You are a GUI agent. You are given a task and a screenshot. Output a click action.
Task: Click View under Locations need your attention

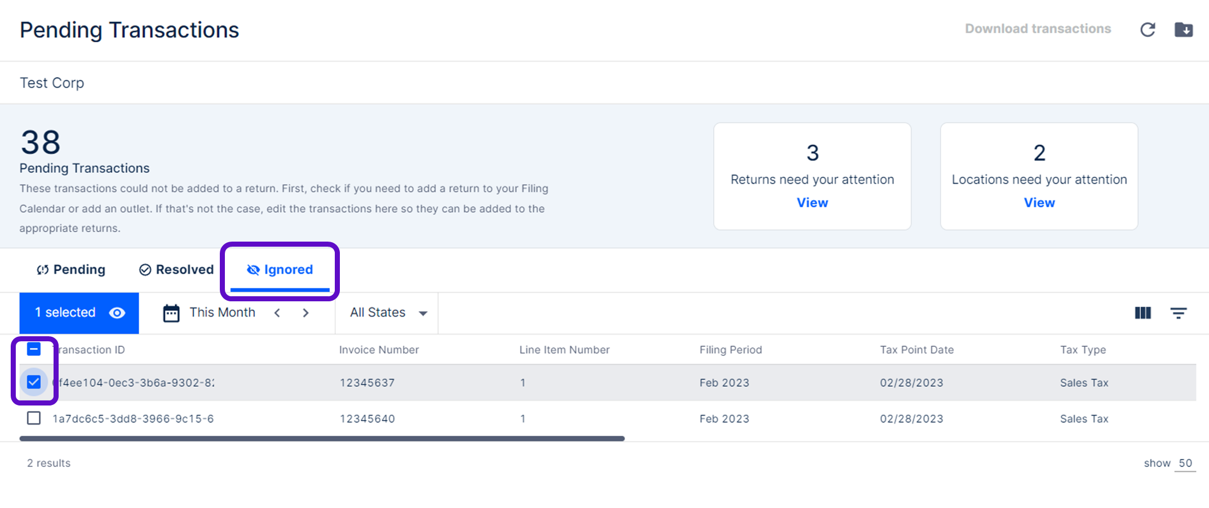[x=1039, y=203]
